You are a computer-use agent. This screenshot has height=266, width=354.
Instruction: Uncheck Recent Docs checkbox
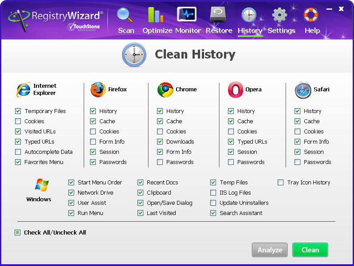[x=141, y=182]
